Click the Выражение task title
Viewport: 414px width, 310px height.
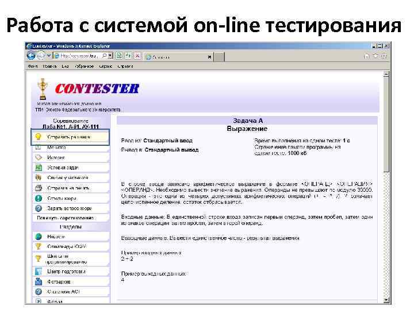pyautogui.click(x=247, y=129)
